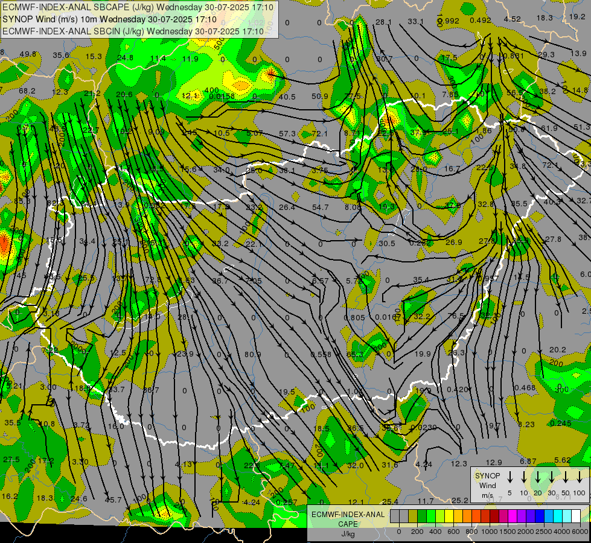The width and height of the screenshot is (591, 543).
Task: Click the map value '7.47'
Action: [287, 465]
